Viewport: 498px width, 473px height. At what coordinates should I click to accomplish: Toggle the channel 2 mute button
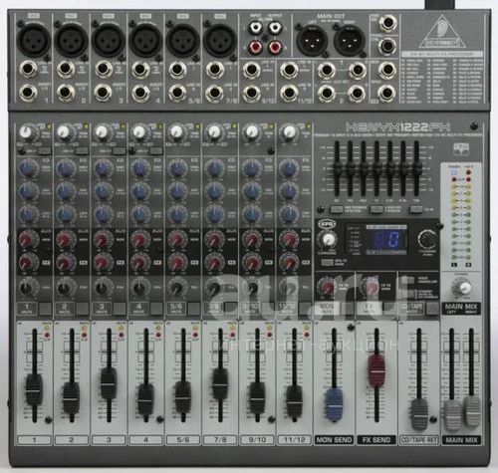(x=83, y=309)
